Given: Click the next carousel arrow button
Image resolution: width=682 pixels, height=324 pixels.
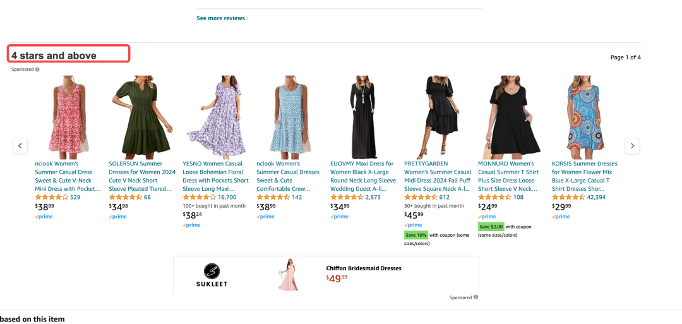Looking at the screenshot, I should tap(632, 146).
